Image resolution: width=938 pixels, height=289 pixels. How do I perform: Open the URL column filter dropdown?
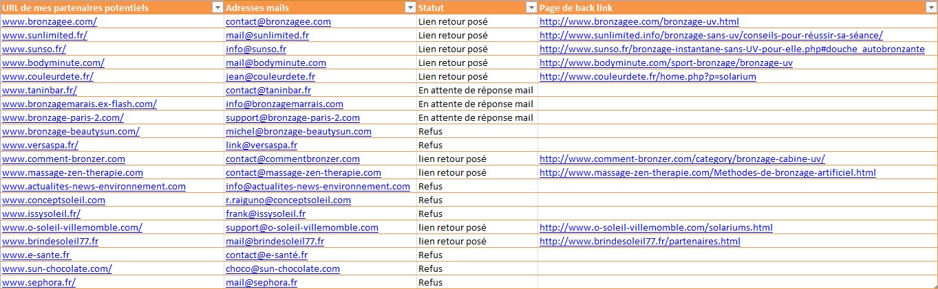(217, 8)
